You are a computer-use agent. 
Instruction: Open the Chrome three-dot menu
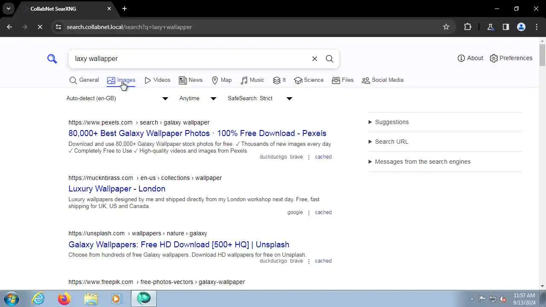(536, 27)
